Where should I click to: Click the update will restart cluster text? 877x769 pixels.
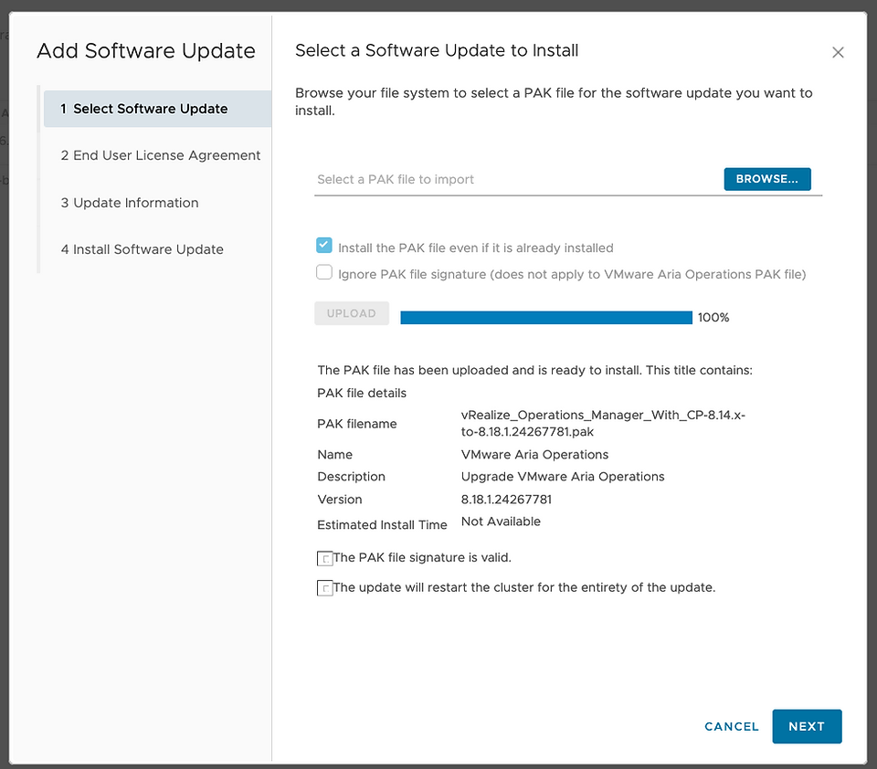(524, 588)
